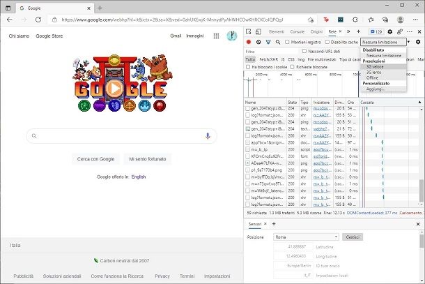
Task: Enable Mantieni registro checkbox
Action: [287, 42]
